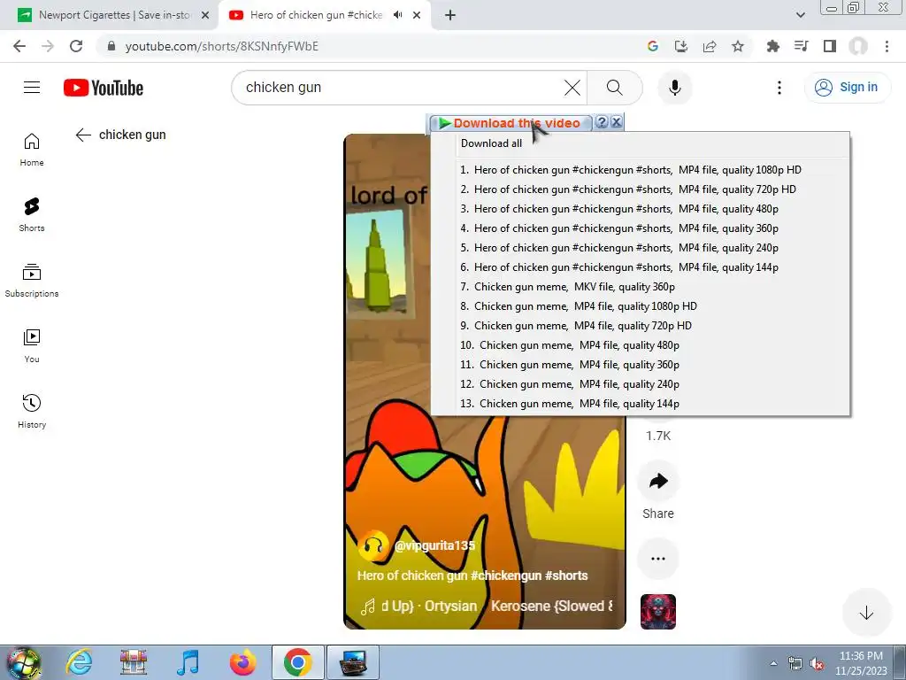Click the browser back arrow
Screen dimensions: 906x680
[x=19, y=46]
